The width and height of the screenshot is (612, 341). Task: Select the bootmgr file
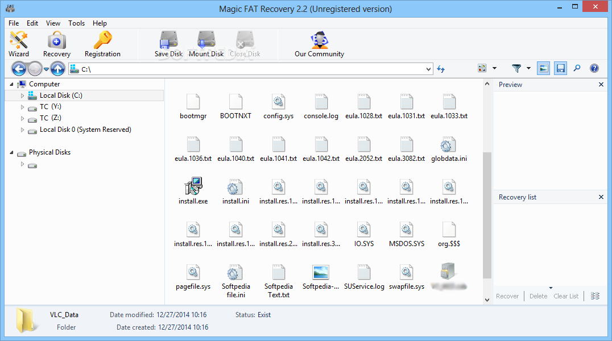[x=193, y=106]
